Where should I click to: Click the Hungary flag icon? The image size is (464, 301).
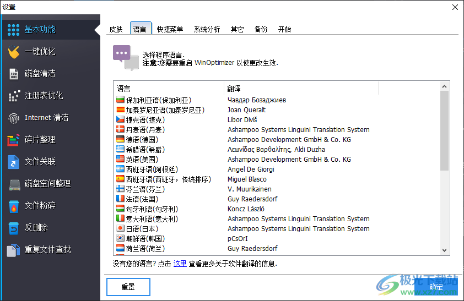click(120, 209)
